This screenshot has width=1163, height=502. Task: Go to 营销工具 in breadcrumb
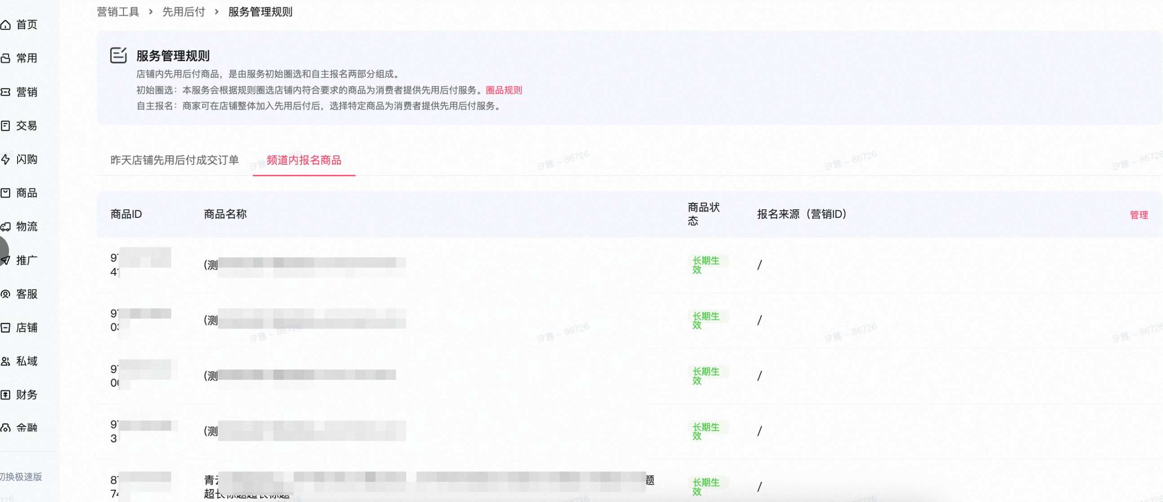pos(118,12)
